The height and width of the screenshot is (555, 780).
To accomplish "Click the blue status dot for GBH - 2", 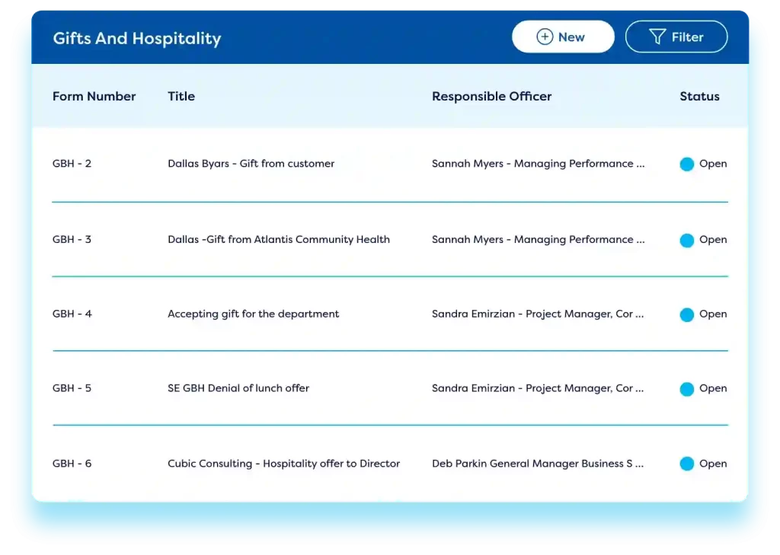I will coord(687,164).
